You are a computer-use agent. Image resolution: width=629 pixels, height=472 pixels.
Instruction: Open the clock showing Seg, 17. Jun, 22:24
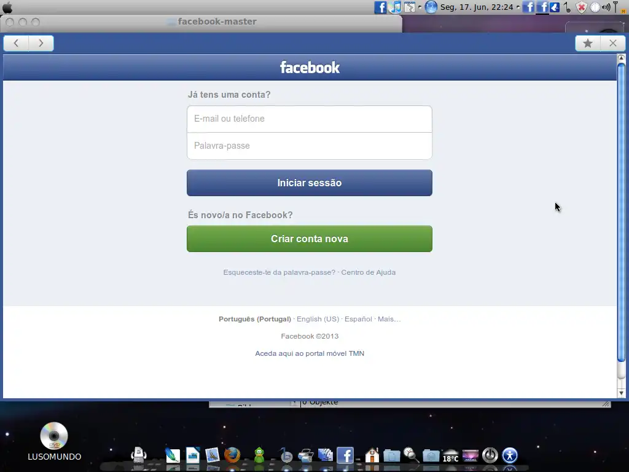pyautogui.click(x=477, y=7)
